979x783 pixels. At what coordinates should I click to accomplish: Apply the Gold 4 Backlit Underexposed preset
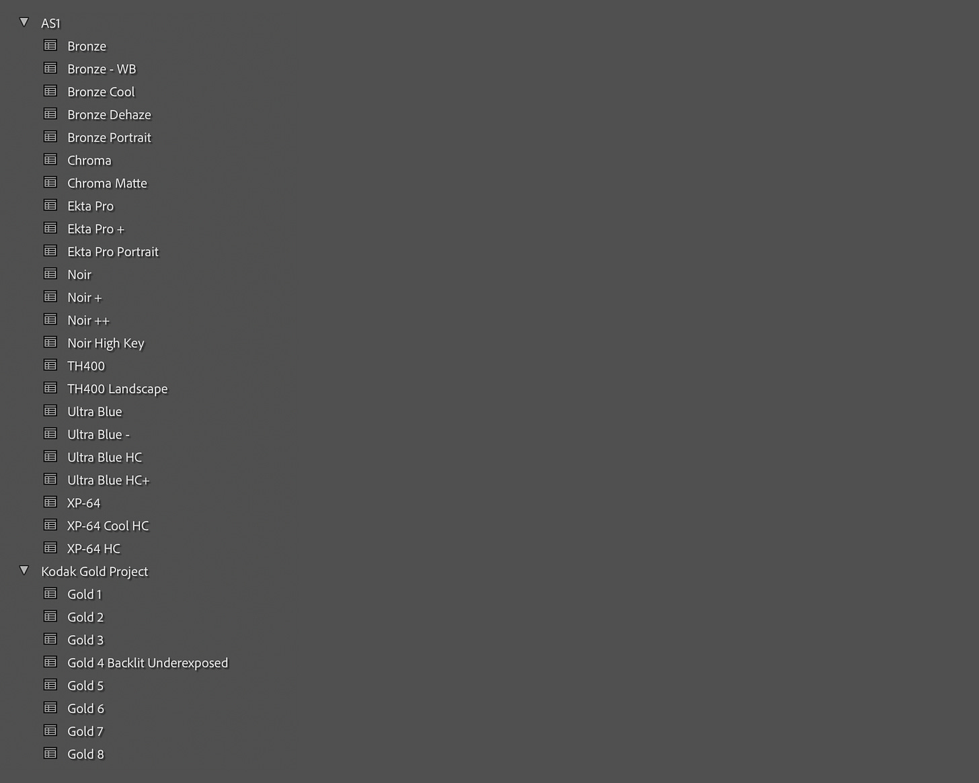pos(147,663)
